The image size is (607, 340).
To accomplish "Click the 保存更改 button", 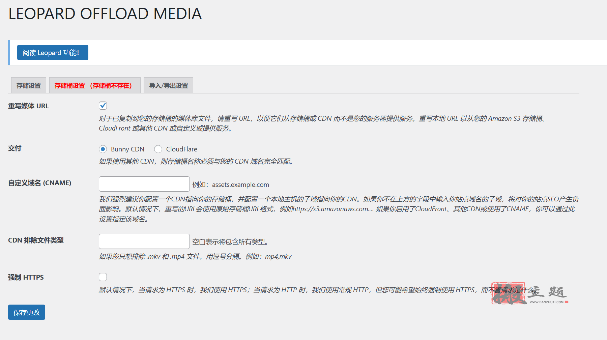I will pos(27,312).
